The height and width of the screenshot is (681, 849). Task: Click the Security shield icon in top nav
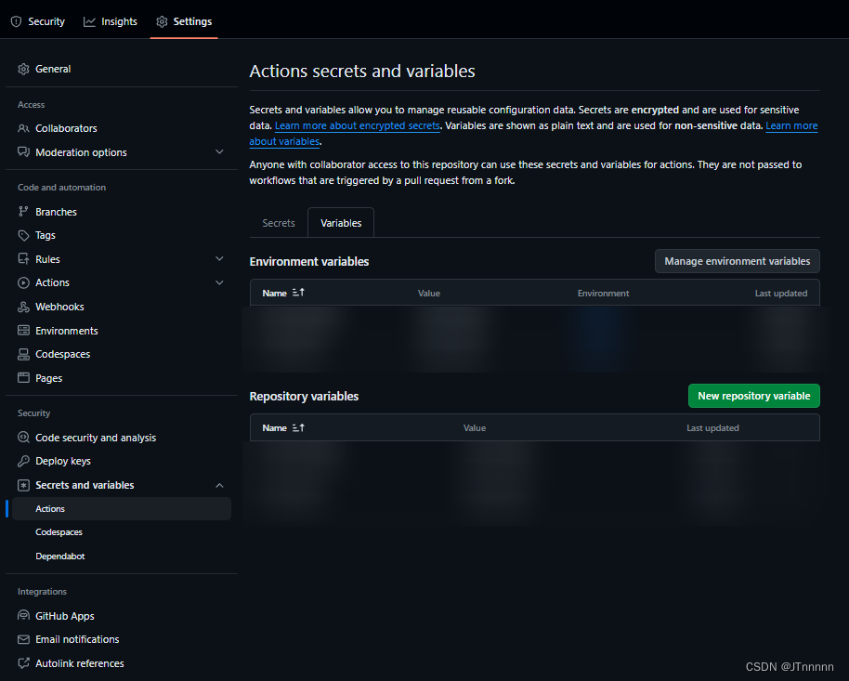(x=16, y=21)
